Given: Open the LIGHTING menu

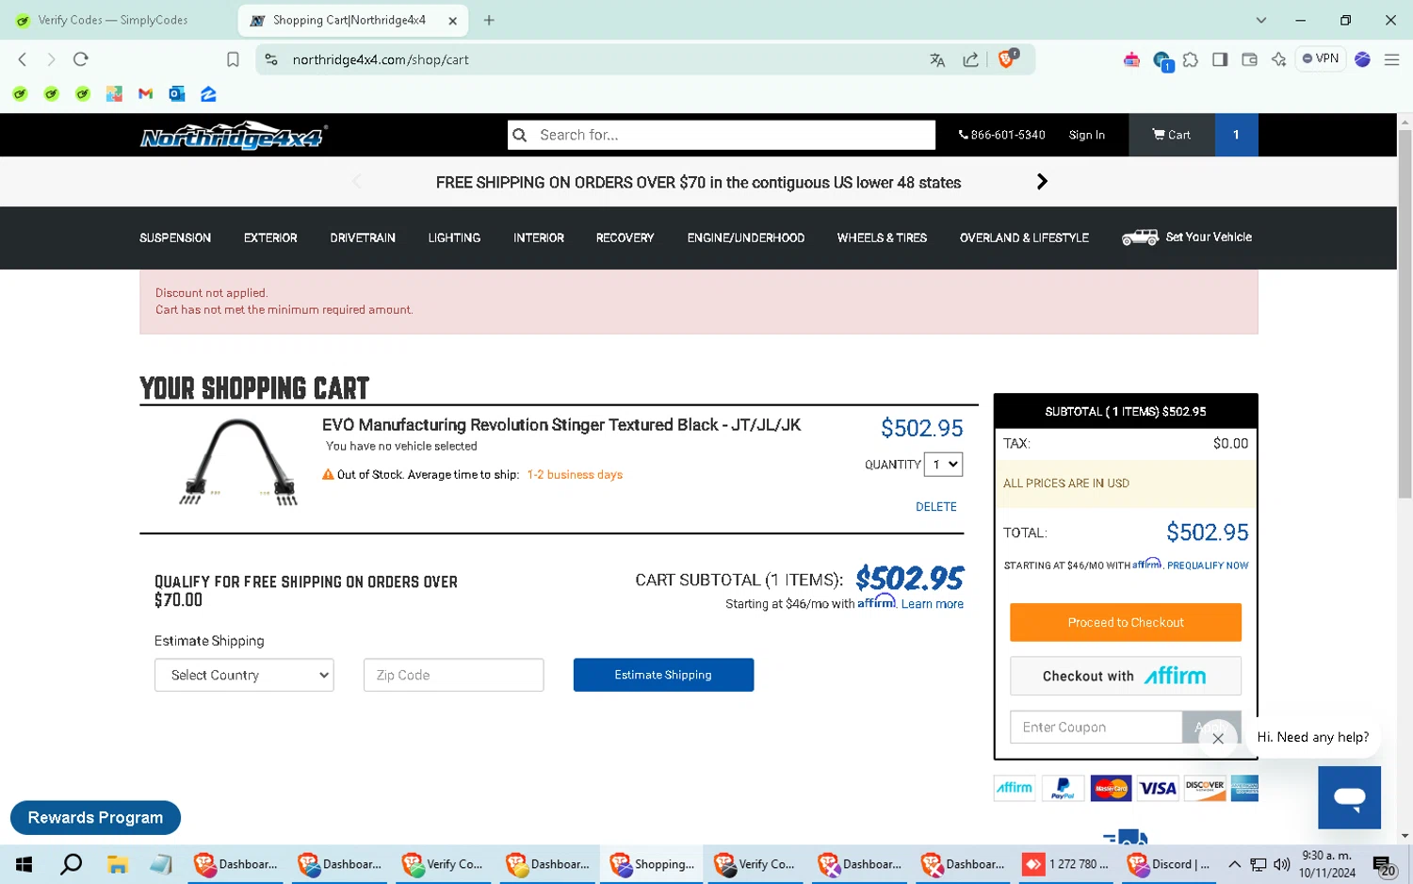Looking at the screenshot, I should (454, 237).
